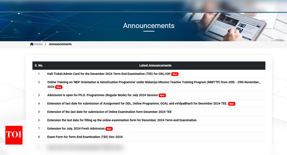
Task: Click serial number 5 in the table
Action: (39, 112)
